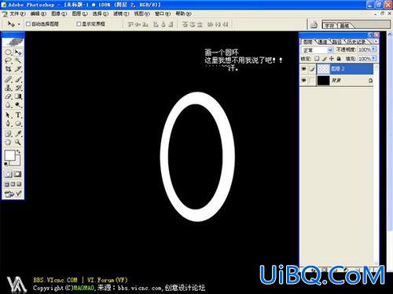Select the Magic Wand tool
393x294 pixels.
point(18,61)
